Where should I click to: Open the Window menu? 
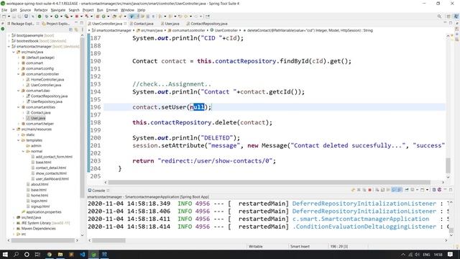point(127,10)
